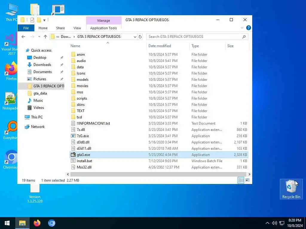Sort files by Name column header

click(75, 46)
